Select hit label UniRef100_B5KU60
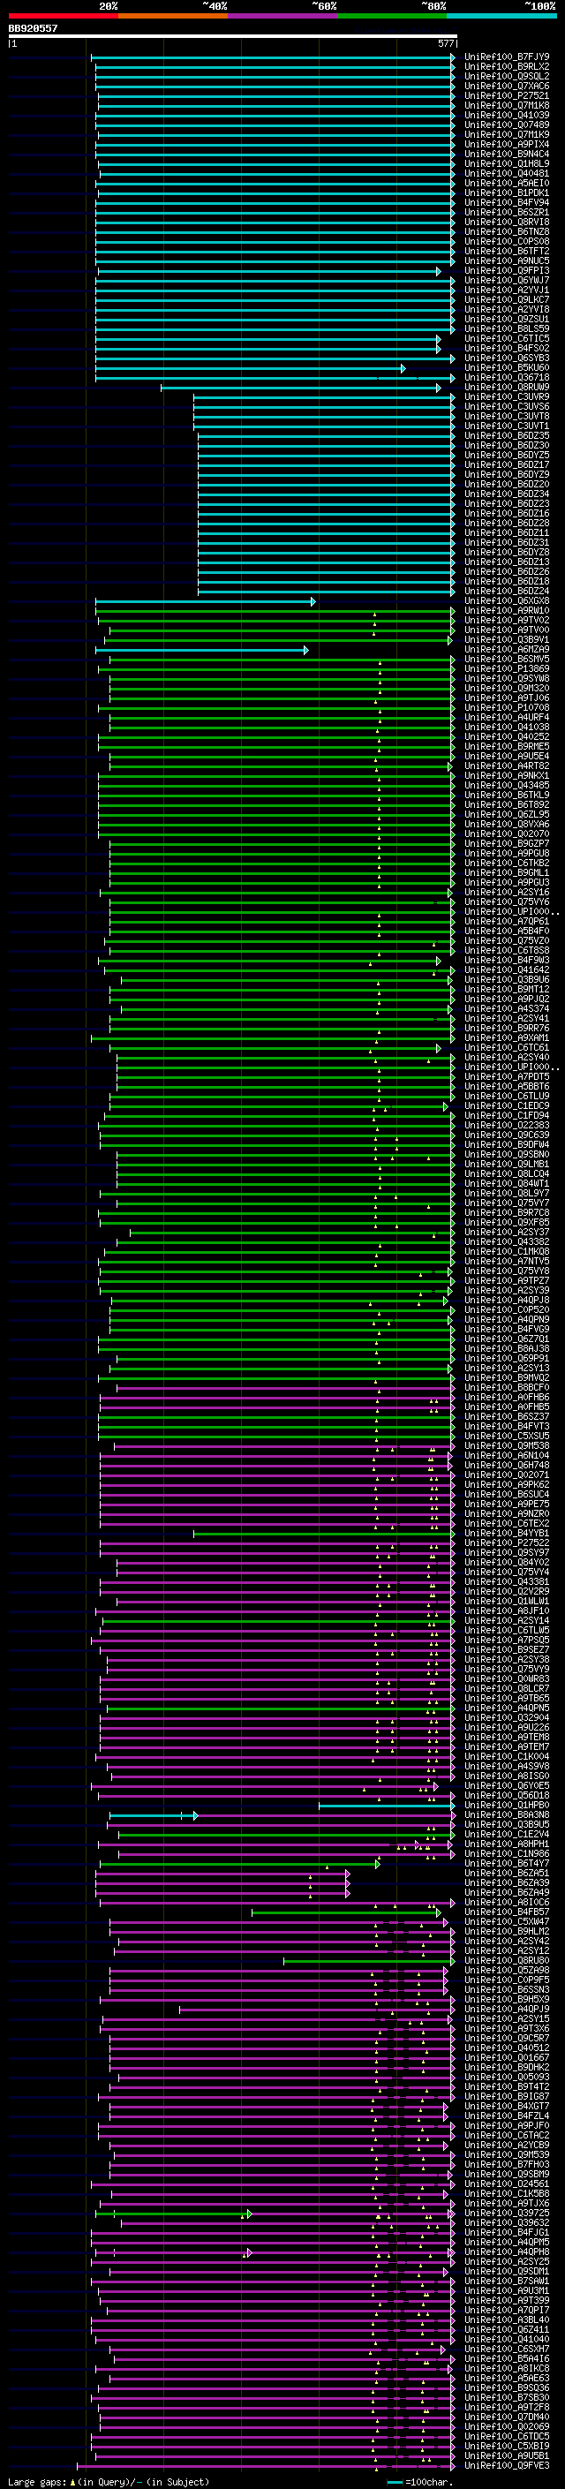 pos(507,367)
